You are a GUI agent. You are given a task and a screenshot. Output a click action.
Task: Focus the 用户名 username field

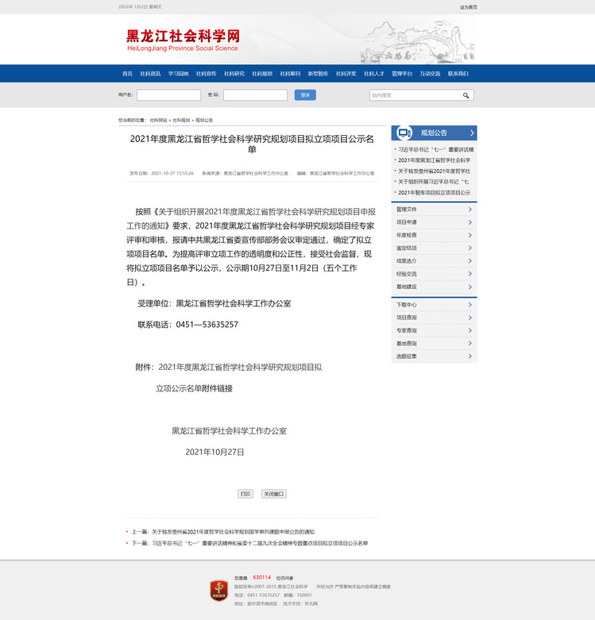(169, 95)
